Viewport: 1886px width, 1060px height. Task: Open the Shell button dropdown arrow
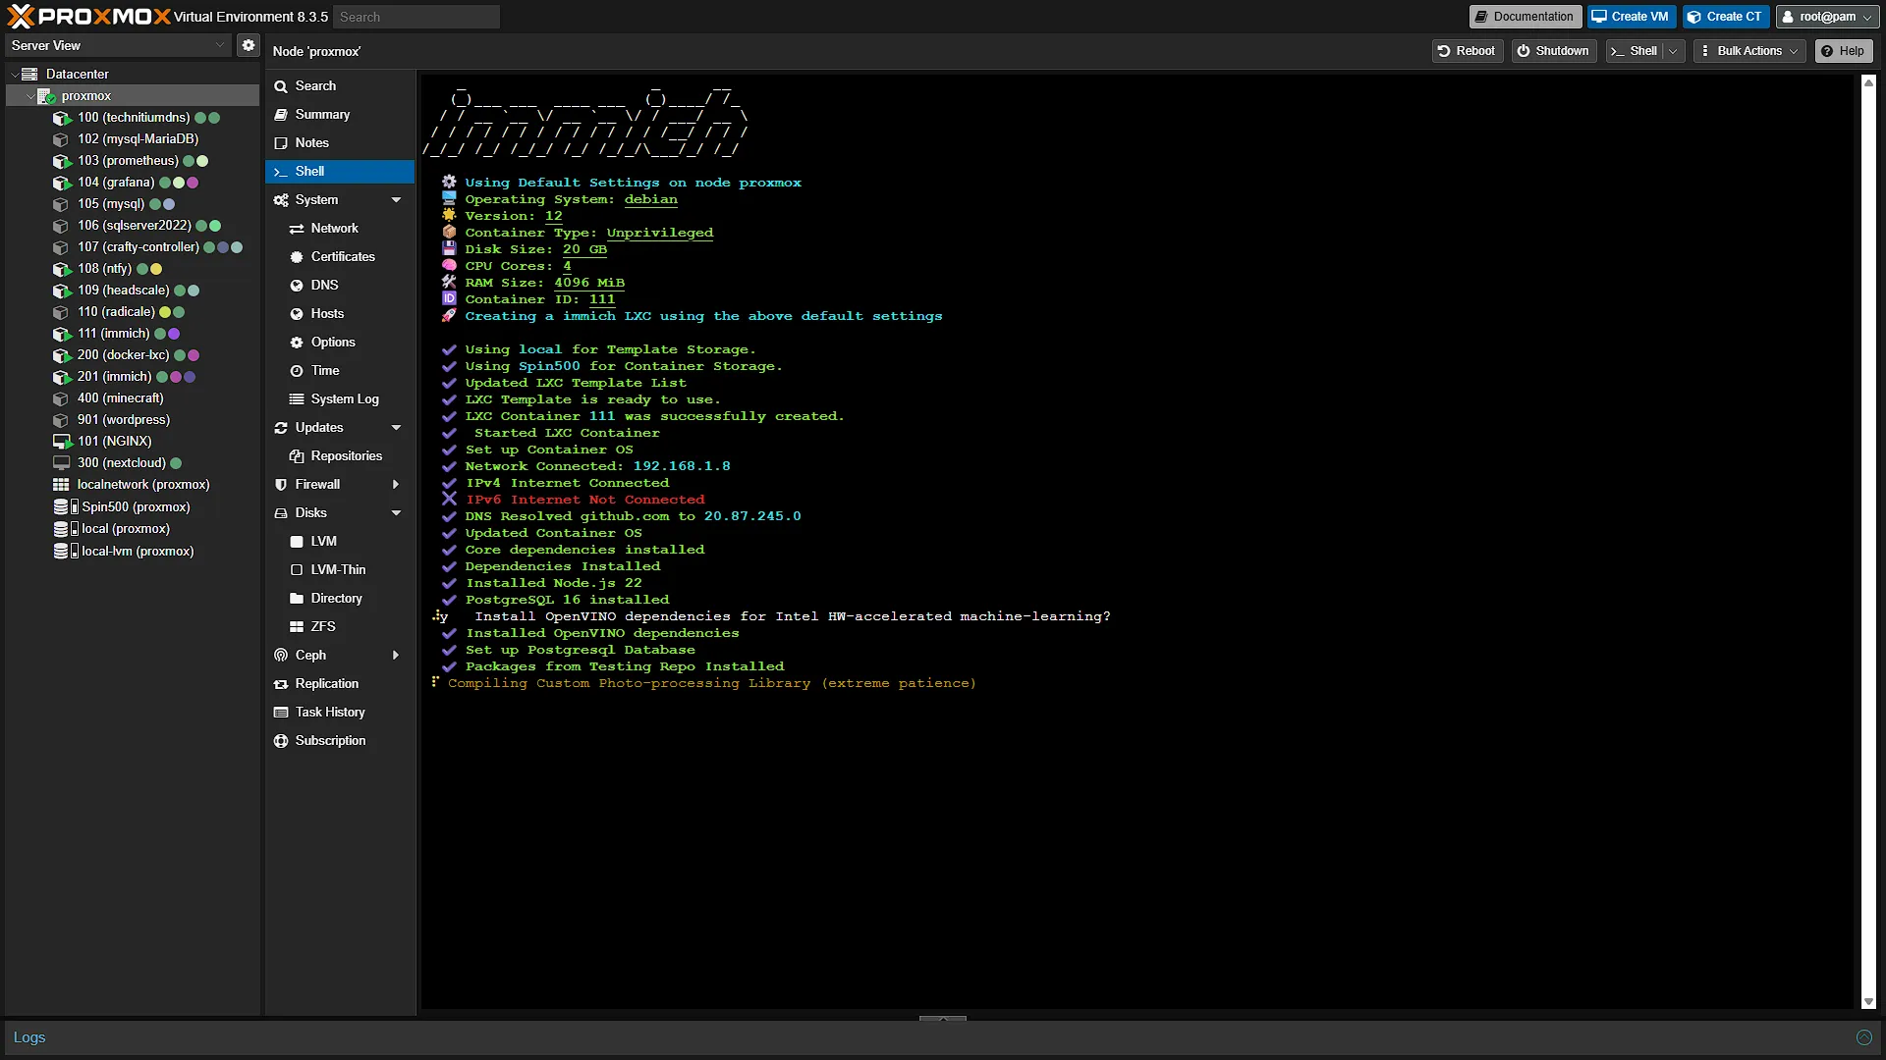point(1674,51)
